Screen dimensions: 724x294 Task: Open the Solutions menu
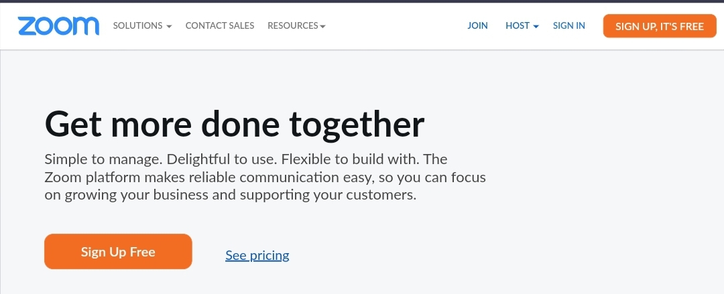tap(137, 26)
